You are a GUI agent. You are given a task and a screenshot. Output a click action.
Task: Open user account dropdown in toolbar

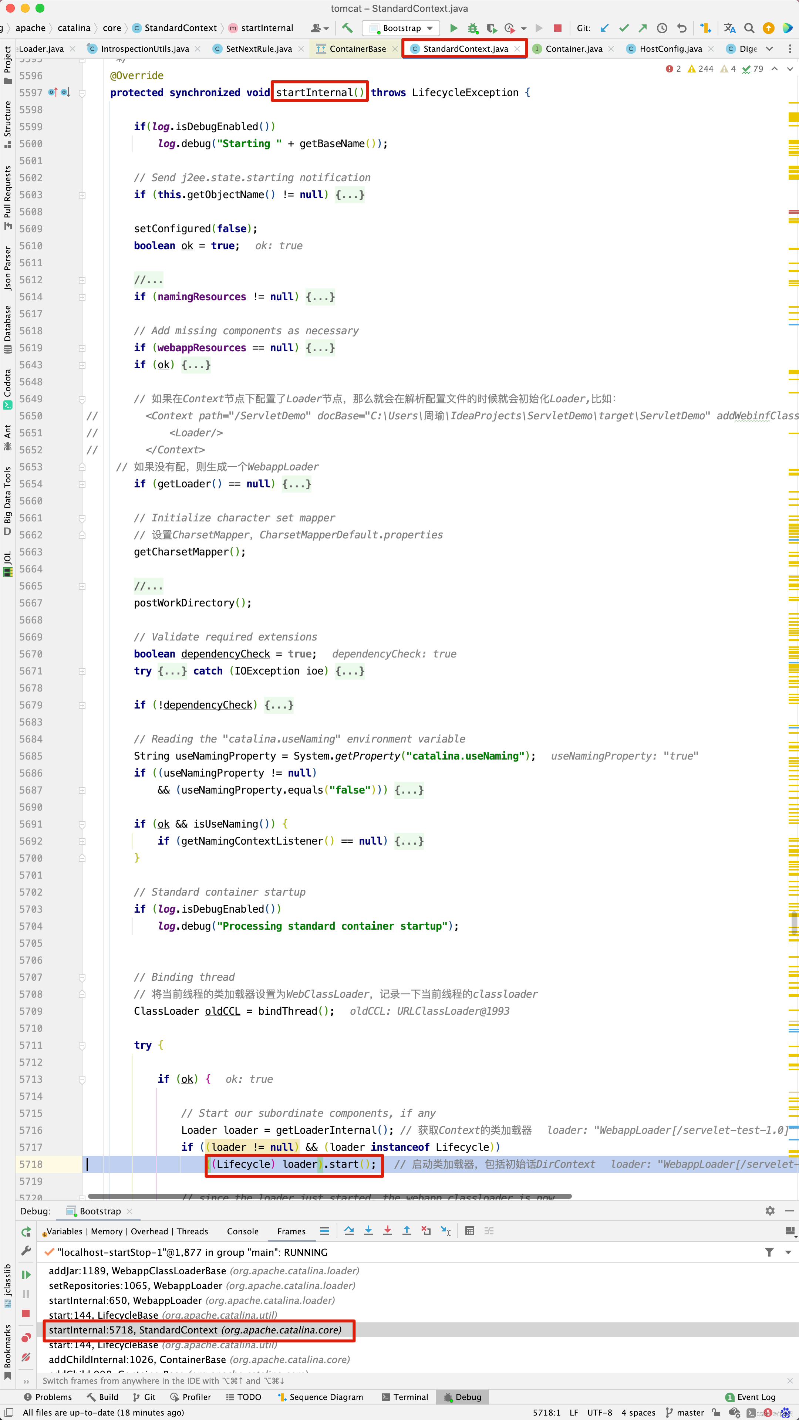pos(320,28)
